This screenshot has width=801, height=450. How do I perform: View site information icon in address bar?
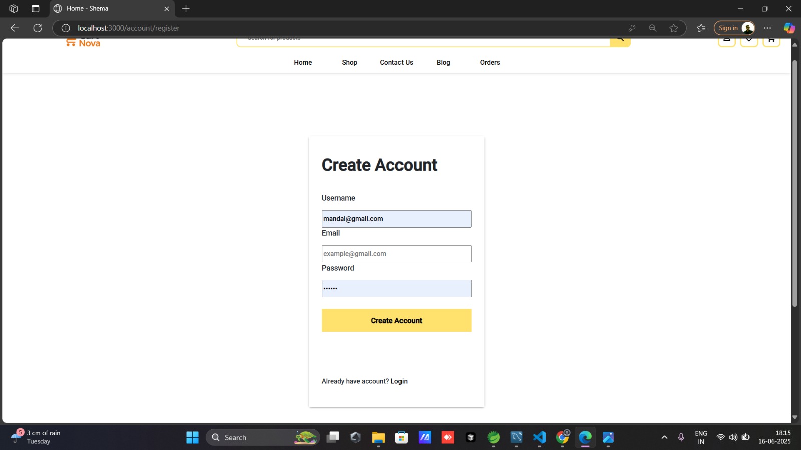tap(66, 28)
